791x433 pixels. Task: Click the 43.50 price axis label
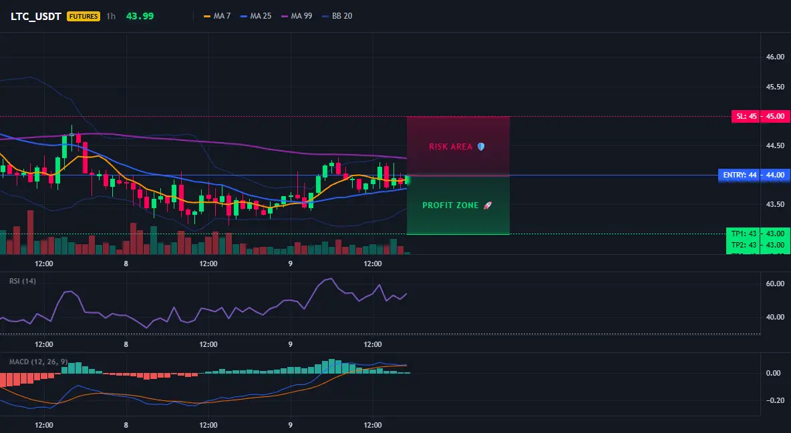[776, 204]
